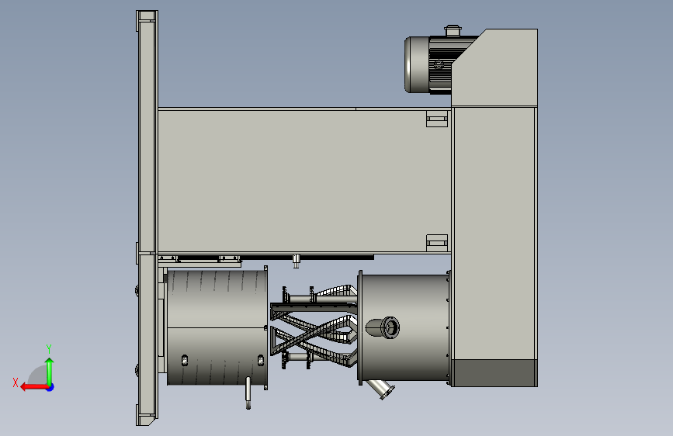Click the green Y axis arrow of the triad

click(50, 371)
